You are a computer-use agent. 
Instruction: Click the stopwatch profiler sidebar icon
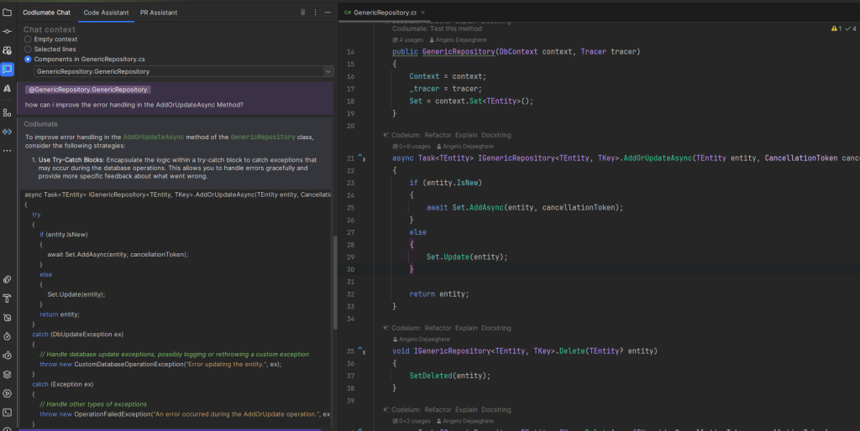[x=7, y=336]
